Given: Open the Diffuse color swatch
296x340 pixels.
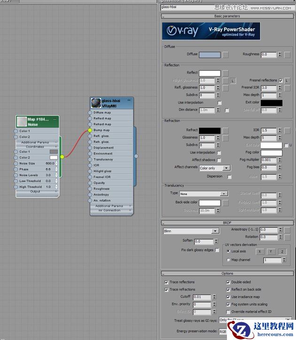Looking at the screenshot, I should [210, 55].
